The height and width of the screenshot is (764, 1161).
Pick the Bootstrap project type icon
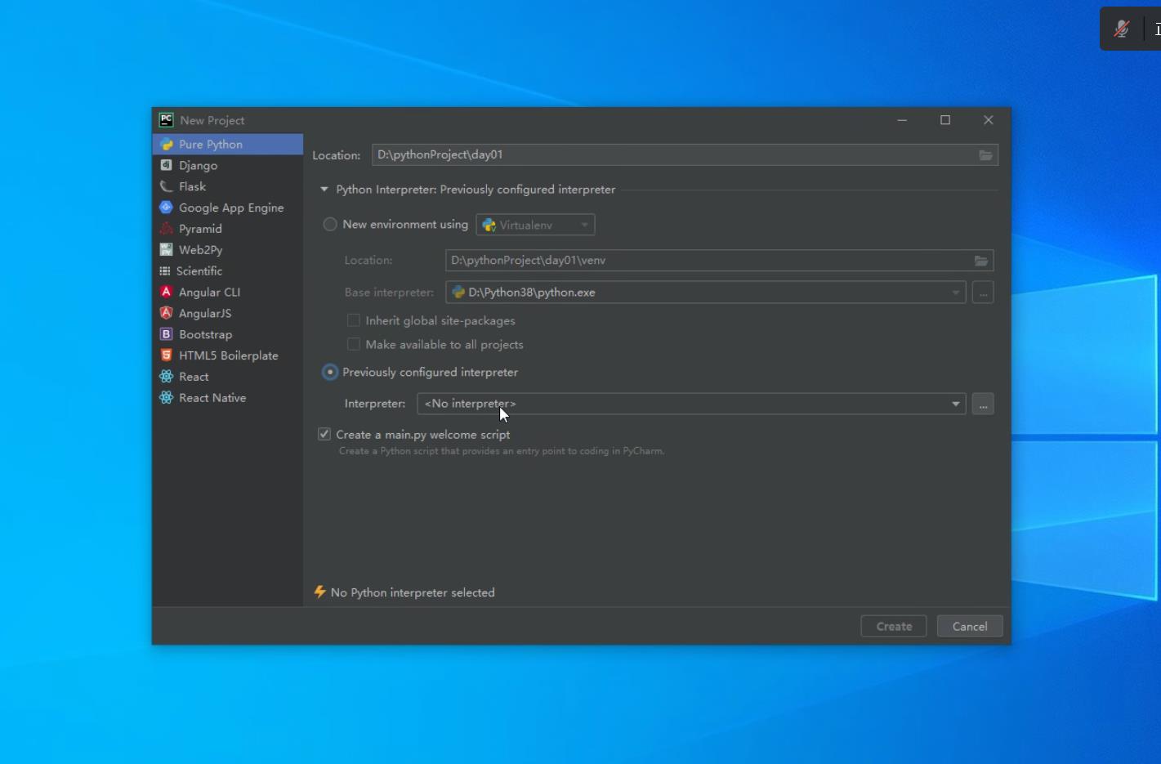(167, 334)
